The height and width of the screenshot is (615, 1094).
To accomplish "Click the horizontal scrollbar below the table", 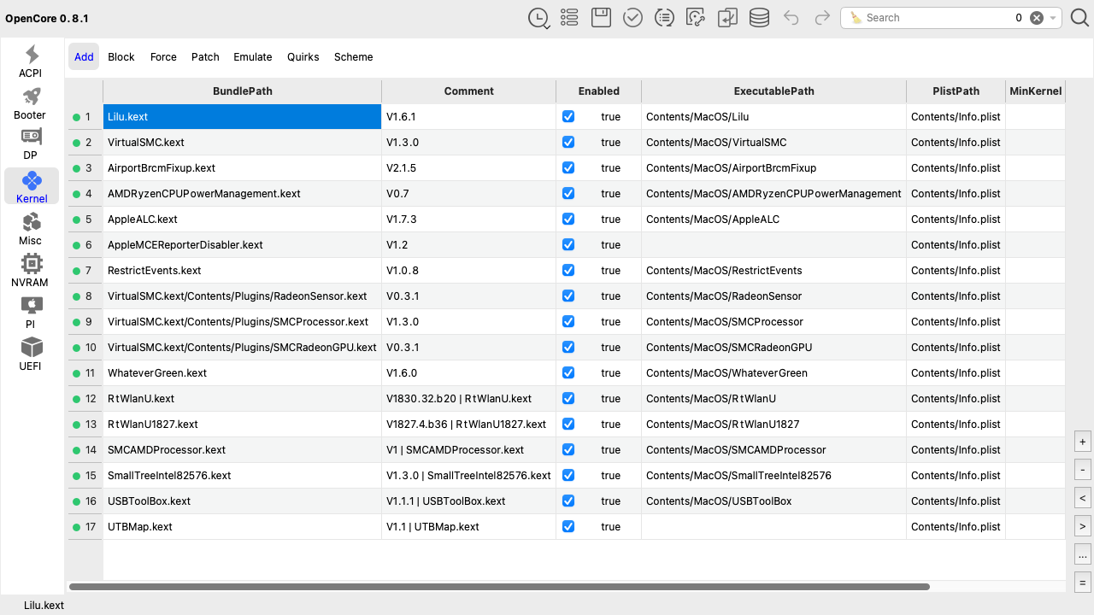I will [498, 587].
